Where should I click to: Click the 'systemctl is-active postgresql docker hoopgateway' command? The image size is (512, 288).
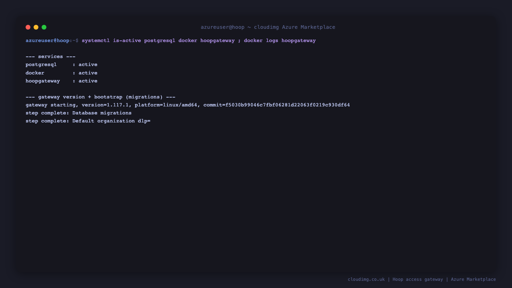158,41
